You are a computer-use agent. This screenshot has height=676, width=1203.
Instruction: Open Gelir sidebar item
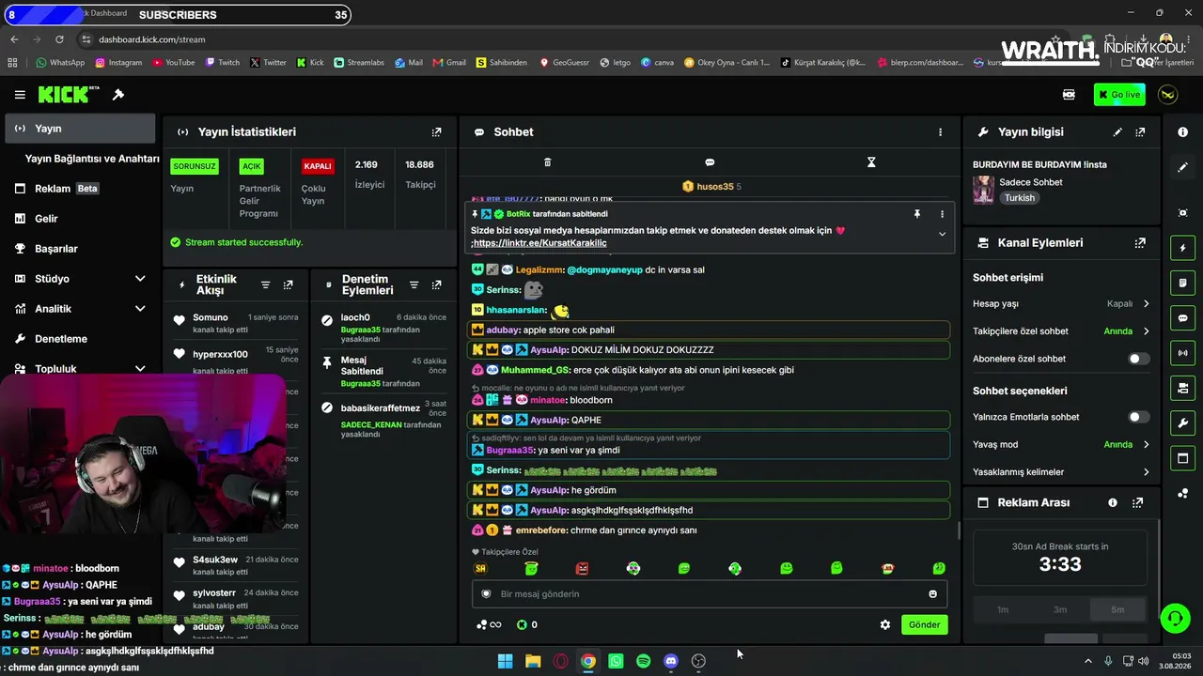(81, 219)
